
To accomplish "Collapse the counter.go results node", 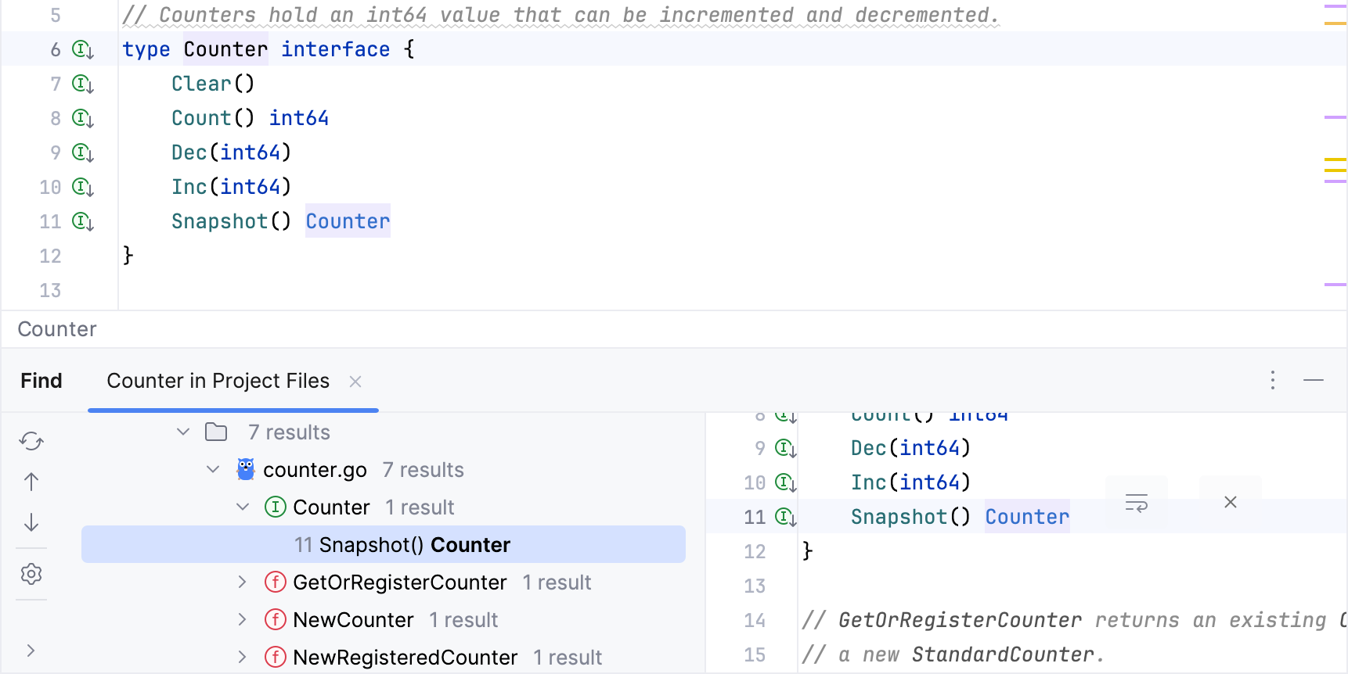I will (x=213, y=470).
